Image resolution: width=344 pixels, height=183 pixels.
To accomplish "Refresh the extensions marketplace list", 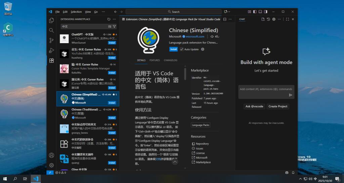I will point(109,19).
